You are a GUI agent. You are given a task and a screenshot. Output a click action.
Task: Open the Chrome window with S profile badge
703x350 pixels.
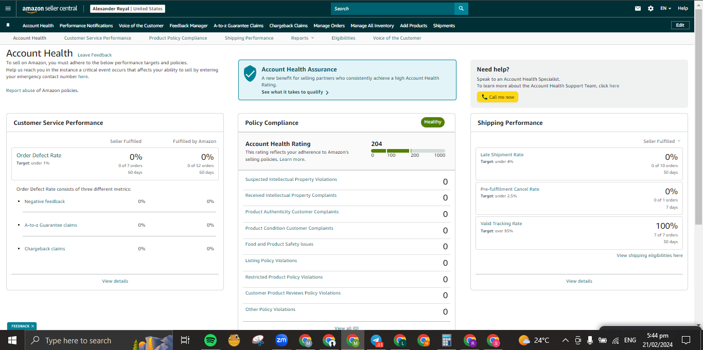pos(494,340)
